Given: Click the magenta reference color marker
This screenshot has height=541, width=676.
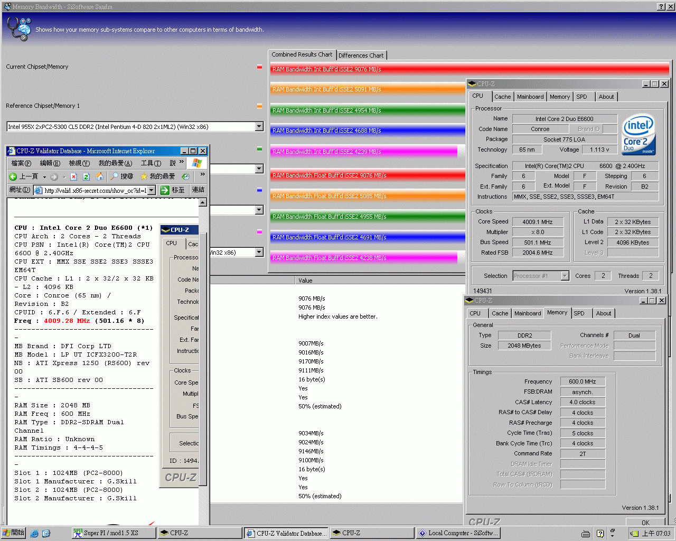Looking at the screenshot, I should pyautogui.click(x=259, y=232).
